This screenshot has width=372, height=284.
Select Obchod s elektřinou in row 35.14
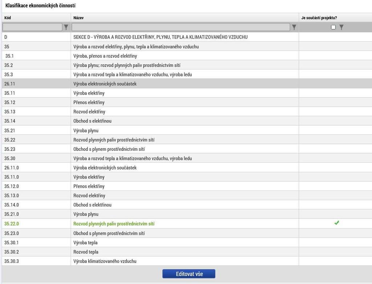coord(92,121)
